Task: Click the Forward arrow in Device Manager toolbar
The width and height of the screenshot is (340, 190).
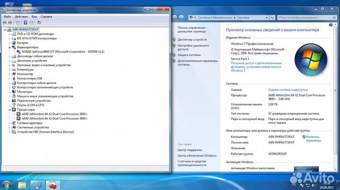Action: point(10,23)
